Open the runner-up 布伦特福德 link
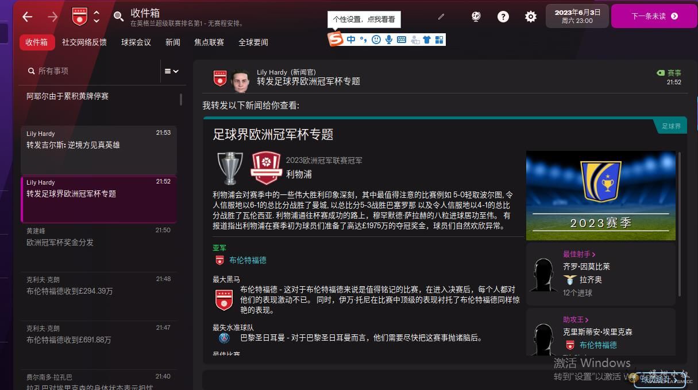The width and height of the screenshot is (698, 390). tap(248, 260)
